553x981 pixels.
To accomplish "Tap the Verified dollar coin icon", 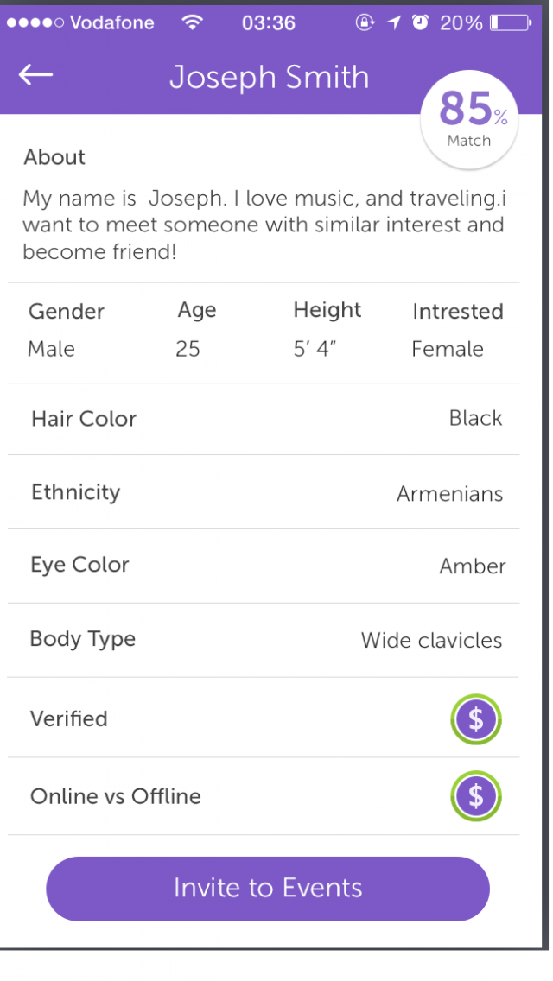I will 475,718.
